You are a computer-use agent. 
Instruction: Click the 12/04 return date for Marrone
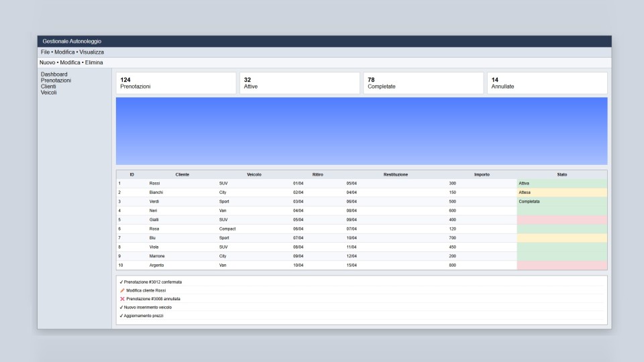[x=352, y=256]
